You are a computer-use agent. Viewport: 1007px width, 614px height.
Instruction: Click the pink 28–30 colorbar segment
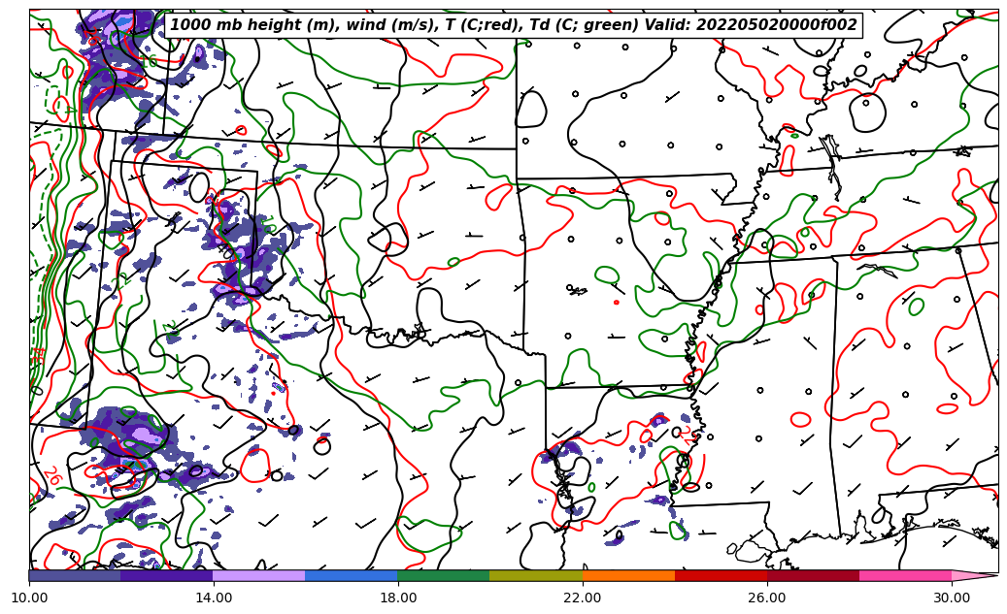click(x=906, y=575)
